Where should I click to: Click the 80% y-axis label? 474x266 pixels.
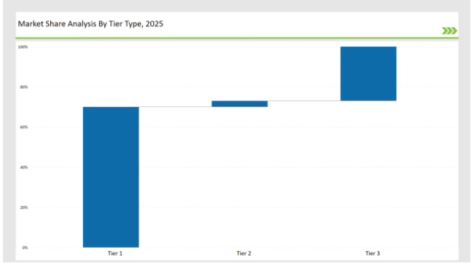point(24,87)
